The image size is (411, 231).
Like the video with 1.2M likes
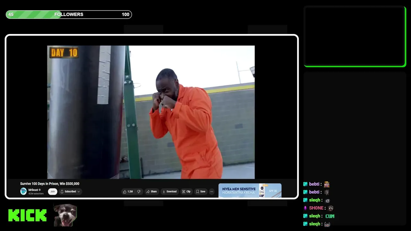pos(127,192)
